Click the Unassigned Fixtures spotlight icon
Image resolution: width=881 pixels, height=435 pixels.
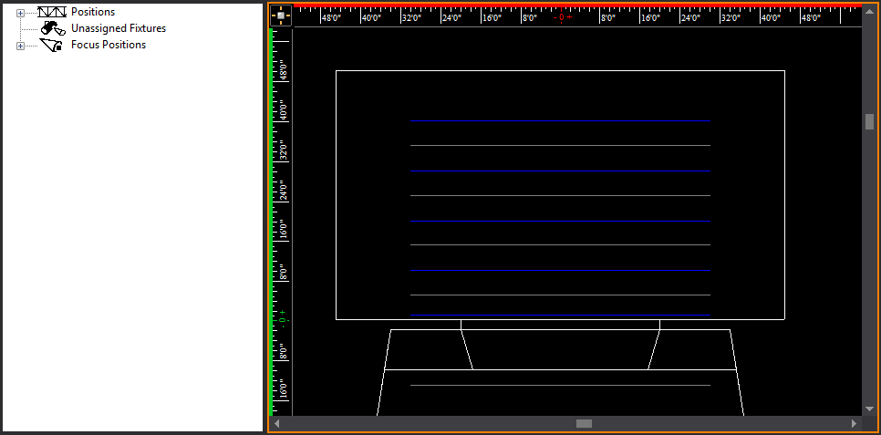(x=53, y=28)
